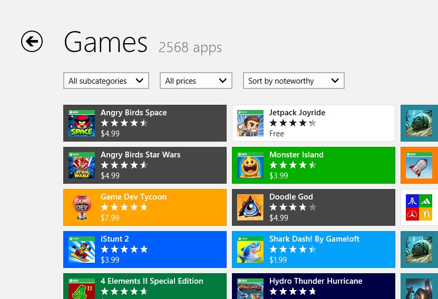
Task: Click the Shark Dash shark icon
Action: tap(250, 250)
